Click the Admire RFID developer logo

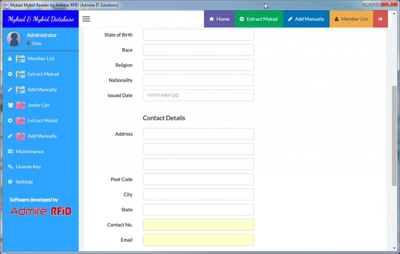coord(41,211)
